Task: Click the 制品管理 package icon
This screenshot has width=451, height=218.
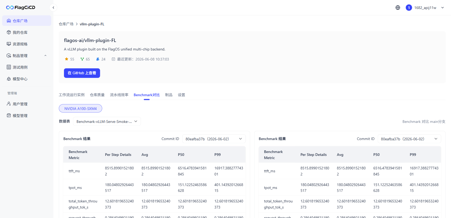Action: 9,55
